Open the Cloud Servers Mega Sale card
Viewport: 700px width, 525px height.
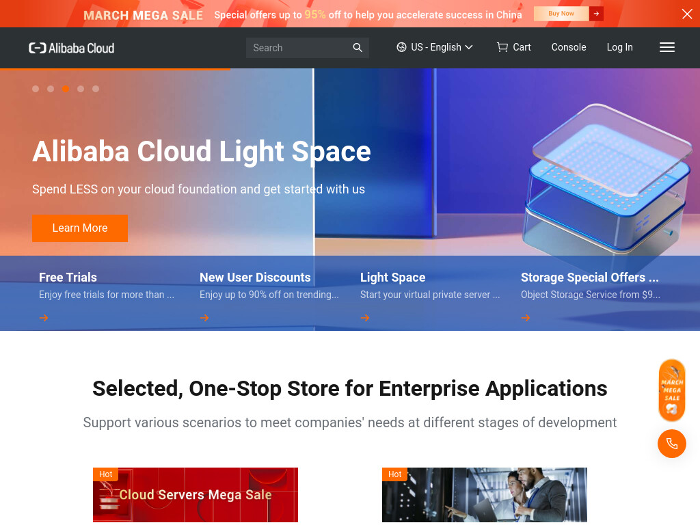coord(196,495)
